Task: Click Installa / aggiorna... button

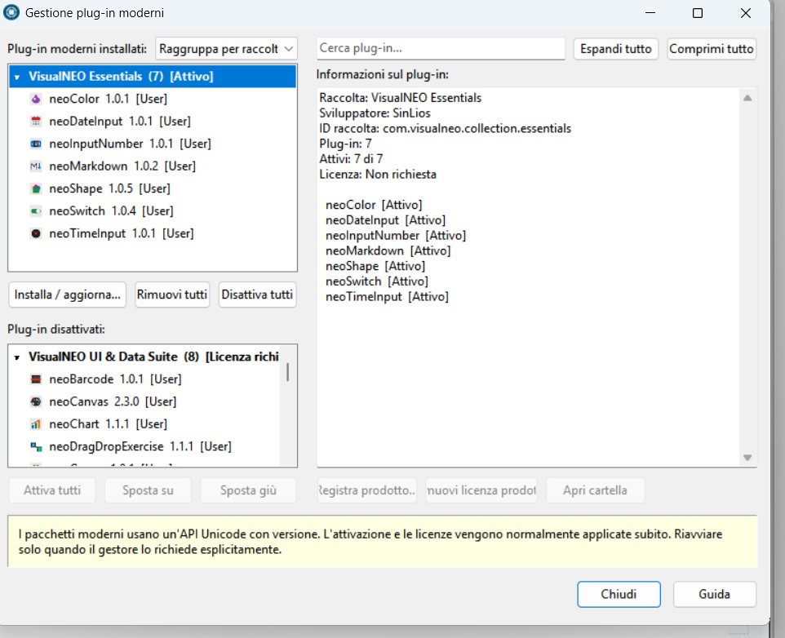Action: [67, 295]
